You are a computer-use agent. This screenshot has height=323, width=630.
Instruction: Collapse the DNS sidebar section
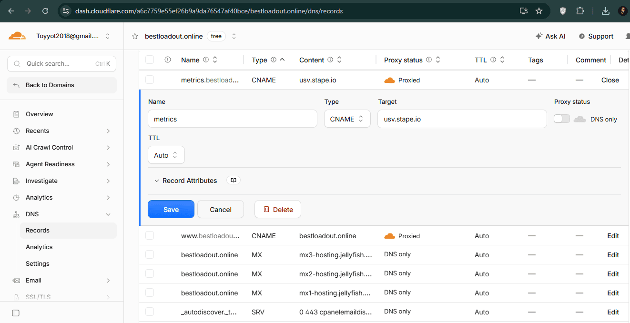point(62,214)
